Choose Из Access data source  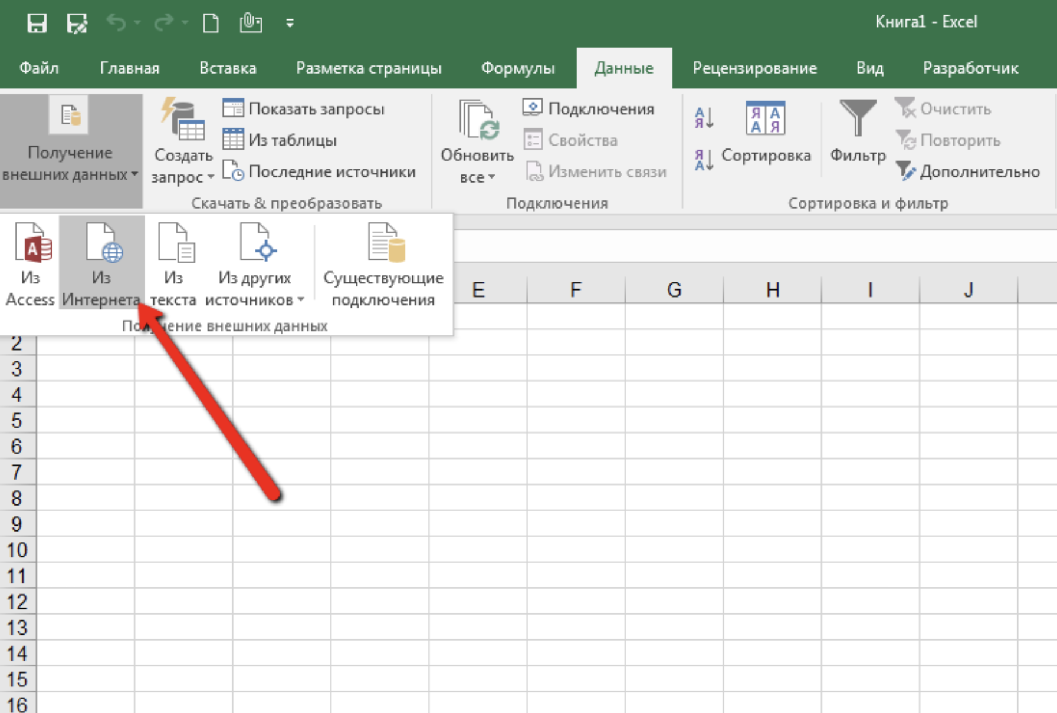[x=30, y=264]
